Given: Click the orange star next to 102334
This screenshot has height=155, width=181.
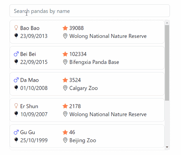Looking at the screenshot, I should coord(65,54).
